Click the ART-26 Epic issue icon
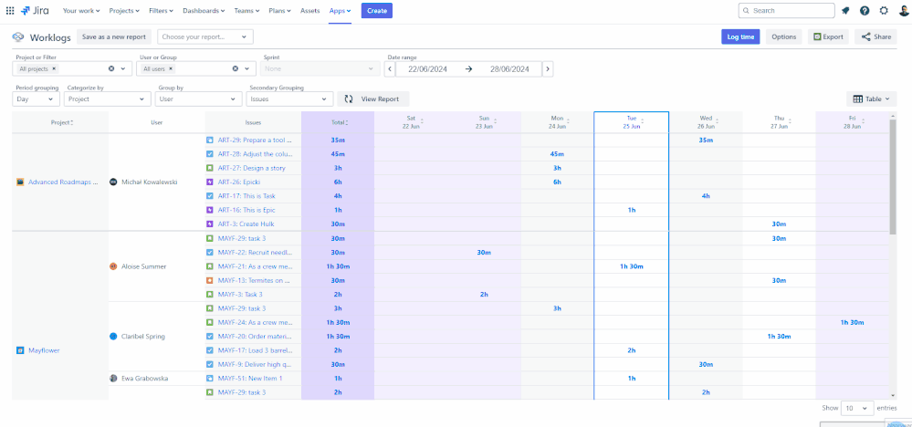 [209, 182]
